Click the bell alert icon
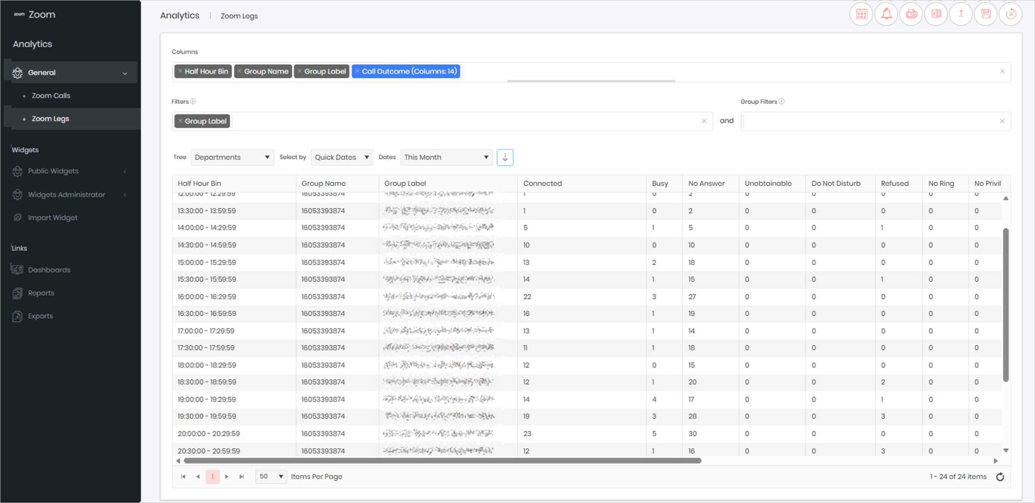 point(886,14)
